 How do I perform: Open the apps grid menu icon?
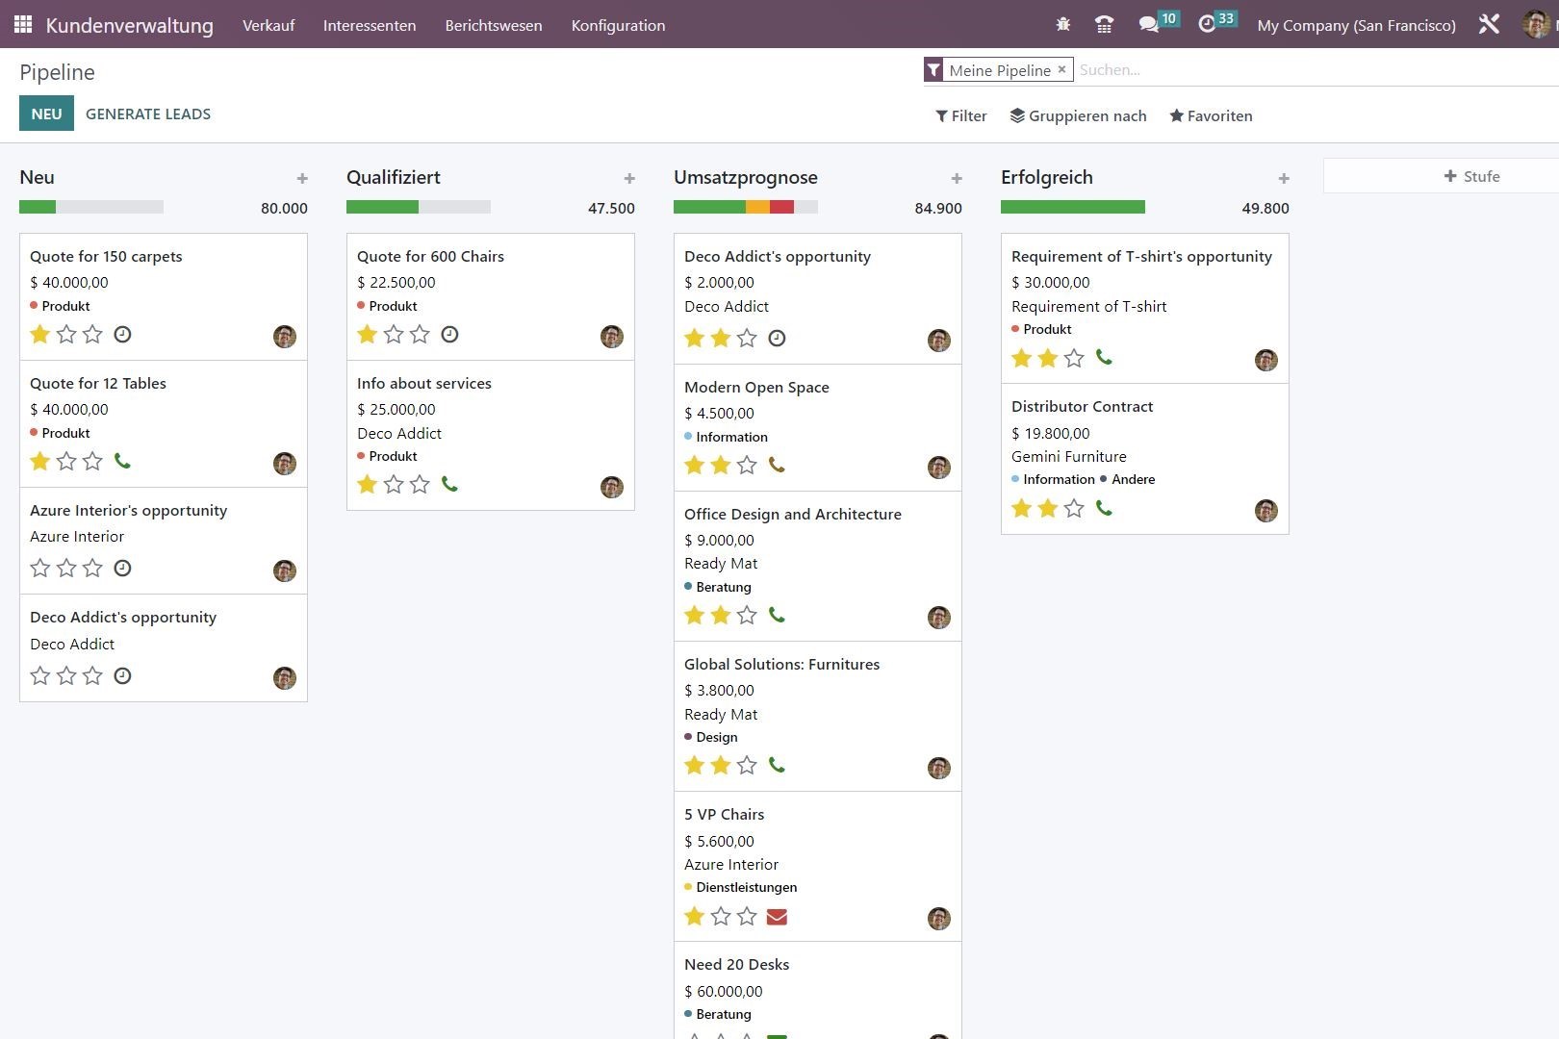click(x=23, y=25)
